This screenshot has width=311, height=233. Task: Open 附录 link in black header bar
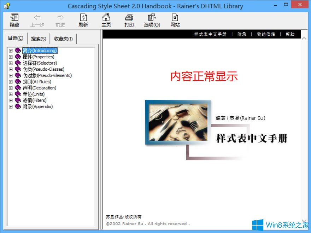[x=242, y=34]
